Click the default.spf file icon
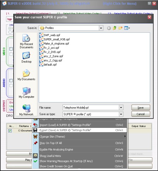158x171 pixels. [x=41, y=65]
